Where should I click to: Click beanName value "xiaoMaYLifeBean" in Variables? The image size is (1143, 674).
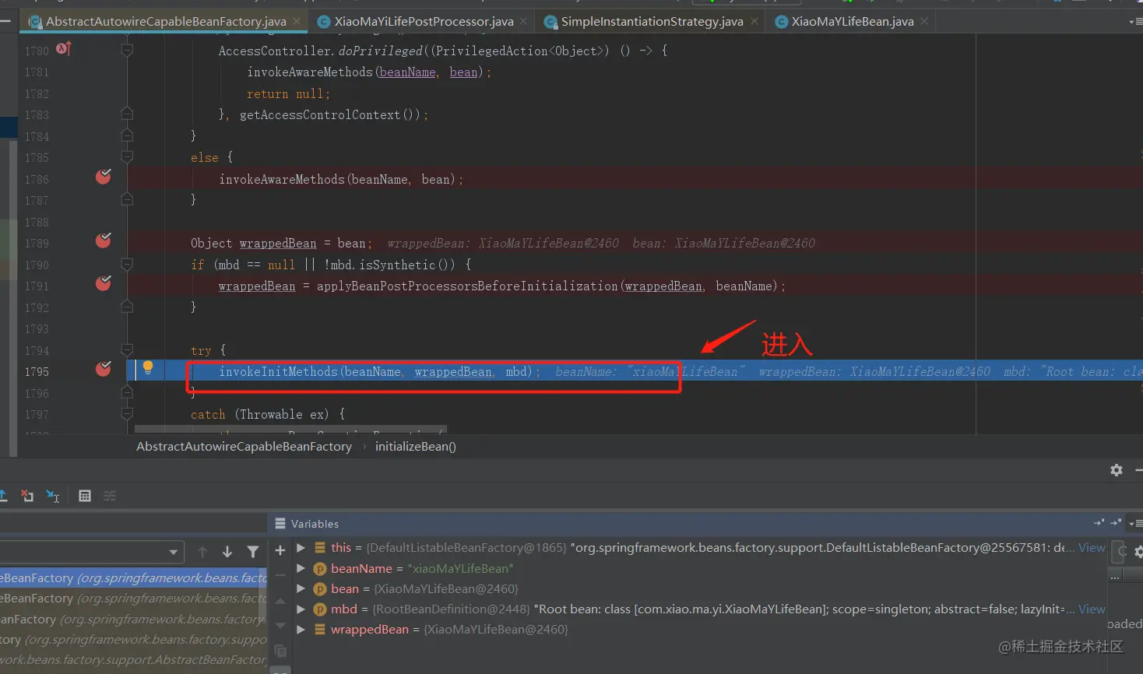tap(460, 569)
